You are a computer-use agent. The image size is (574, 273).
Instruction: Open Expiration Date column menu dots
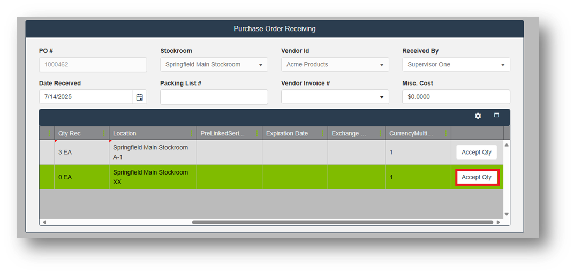[x=323, y=133]
